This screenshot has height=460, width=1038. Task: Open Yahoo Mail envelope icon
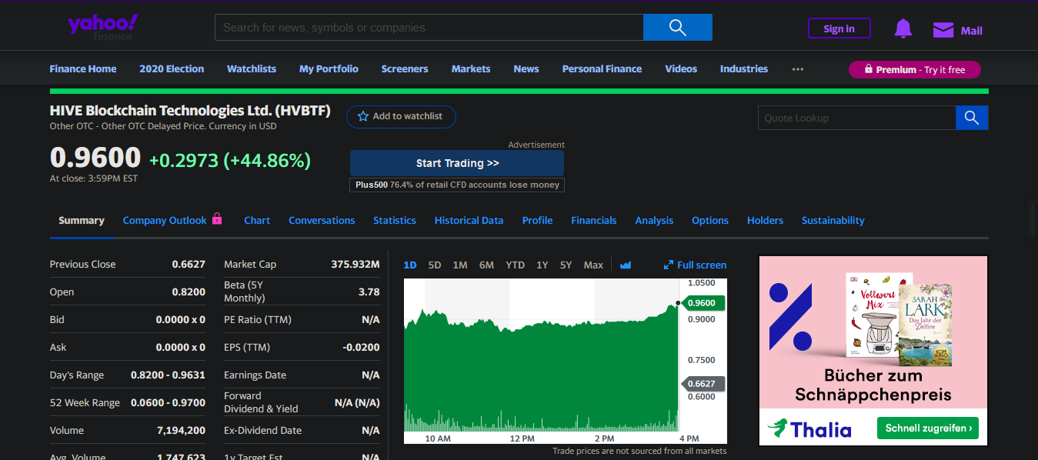pyautogui.click(x=943, y=30)
